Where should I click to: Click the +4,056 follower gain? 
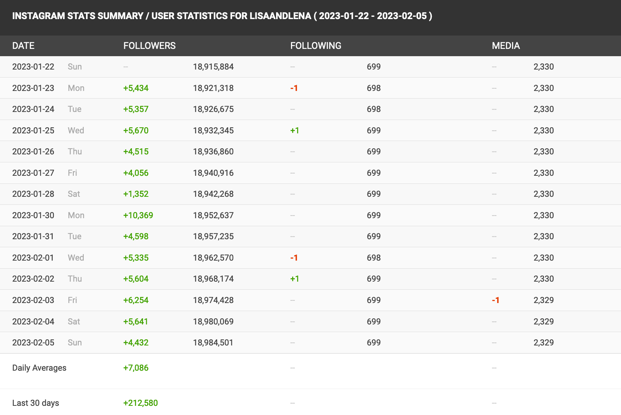pyautogui.click(x=136, y=173)
